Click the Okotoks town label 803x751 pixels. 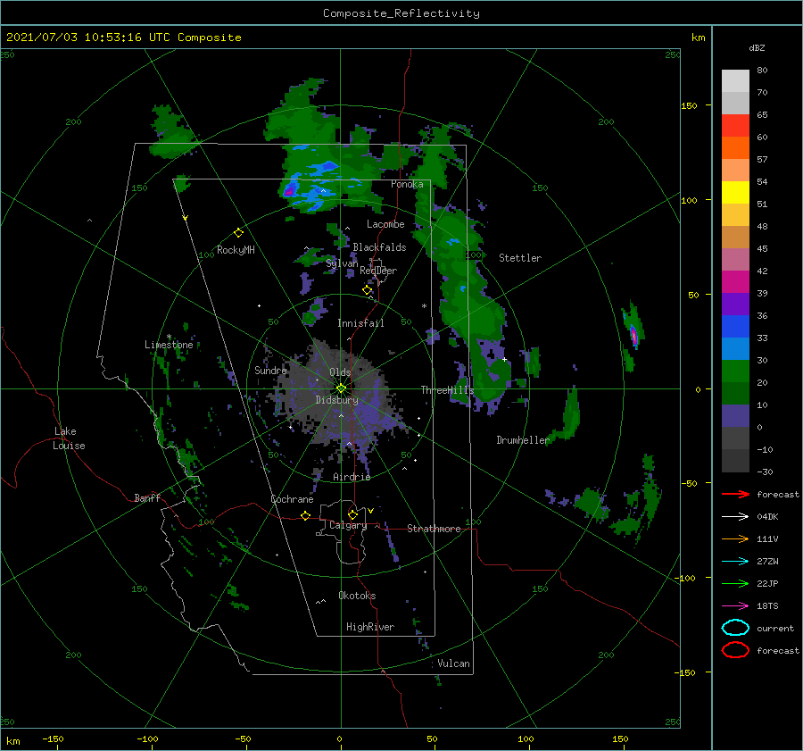tap(357, 596)
